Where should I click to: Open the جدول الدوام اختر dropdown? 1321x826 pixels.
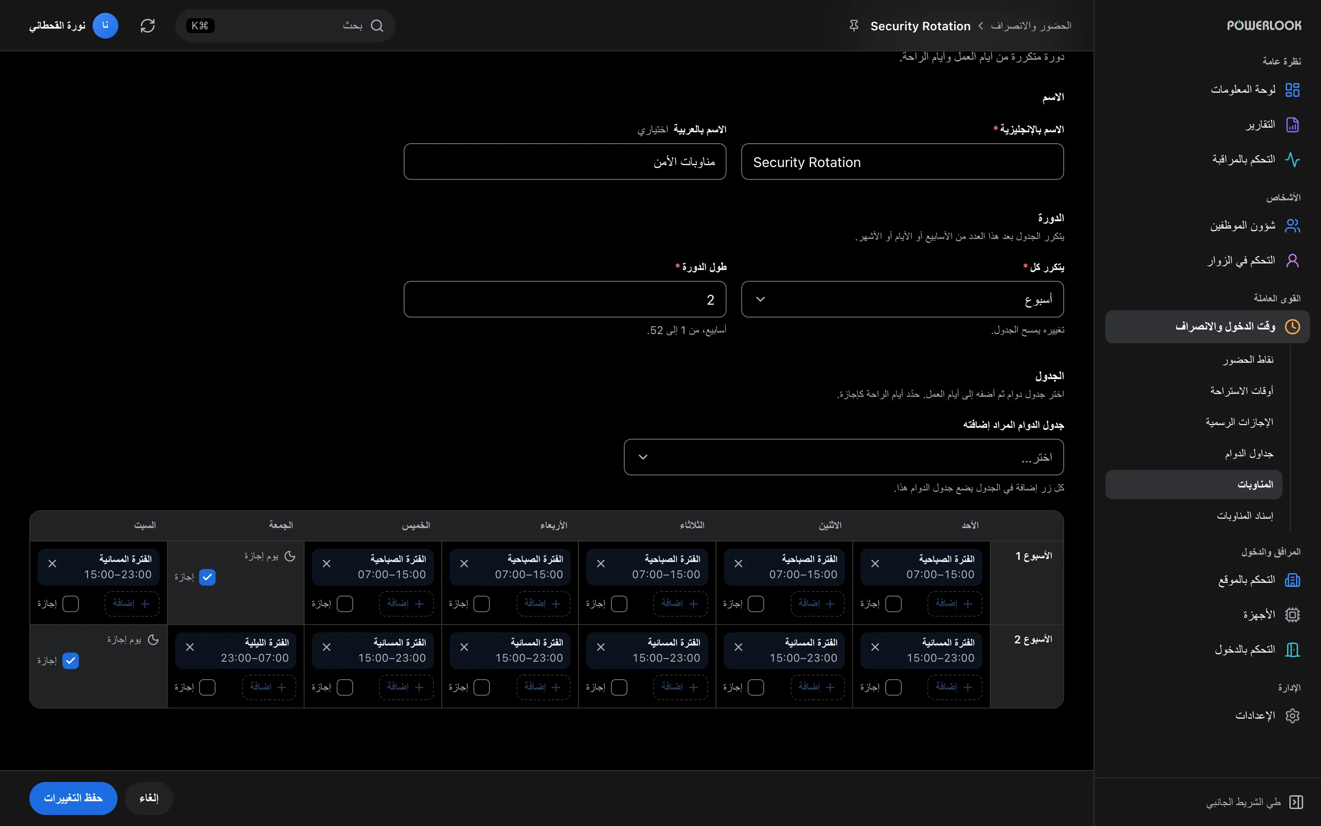pos(844,457)
